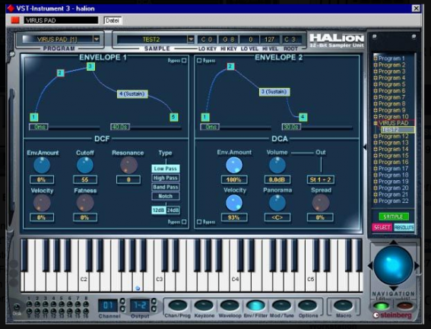The height and width of the screenshot is (329, 431).
Task: Expand Program 1 in the program list
Action: pyautogui.click(x=376, y=59)
